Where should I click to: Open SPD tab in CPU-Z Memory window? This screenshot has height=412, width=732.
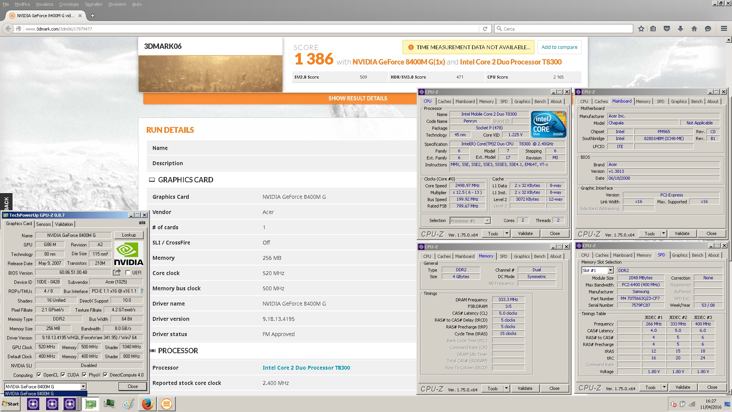(x=503, y=256)
